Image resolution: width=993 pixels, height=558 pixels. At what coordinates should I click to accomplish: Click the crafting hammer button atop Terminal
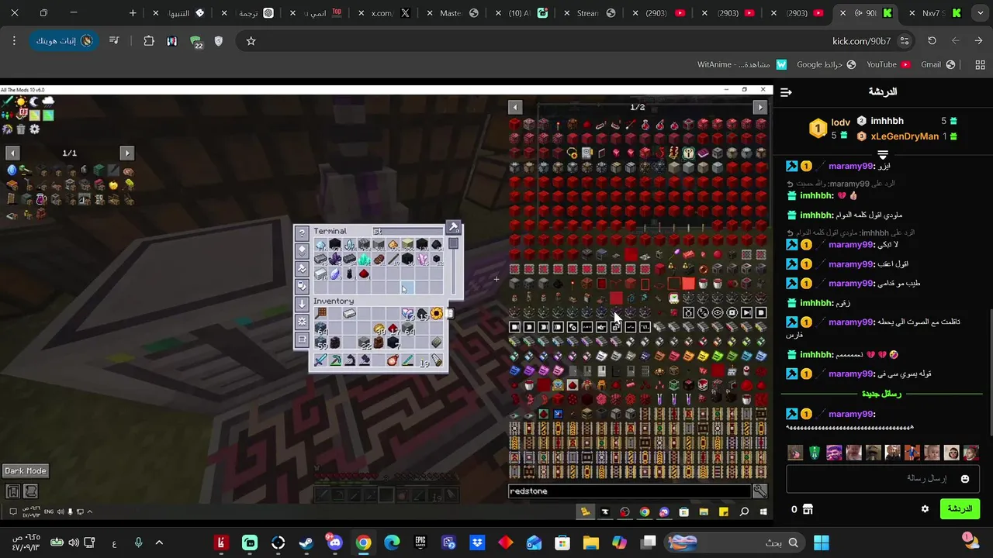[454, 228]
